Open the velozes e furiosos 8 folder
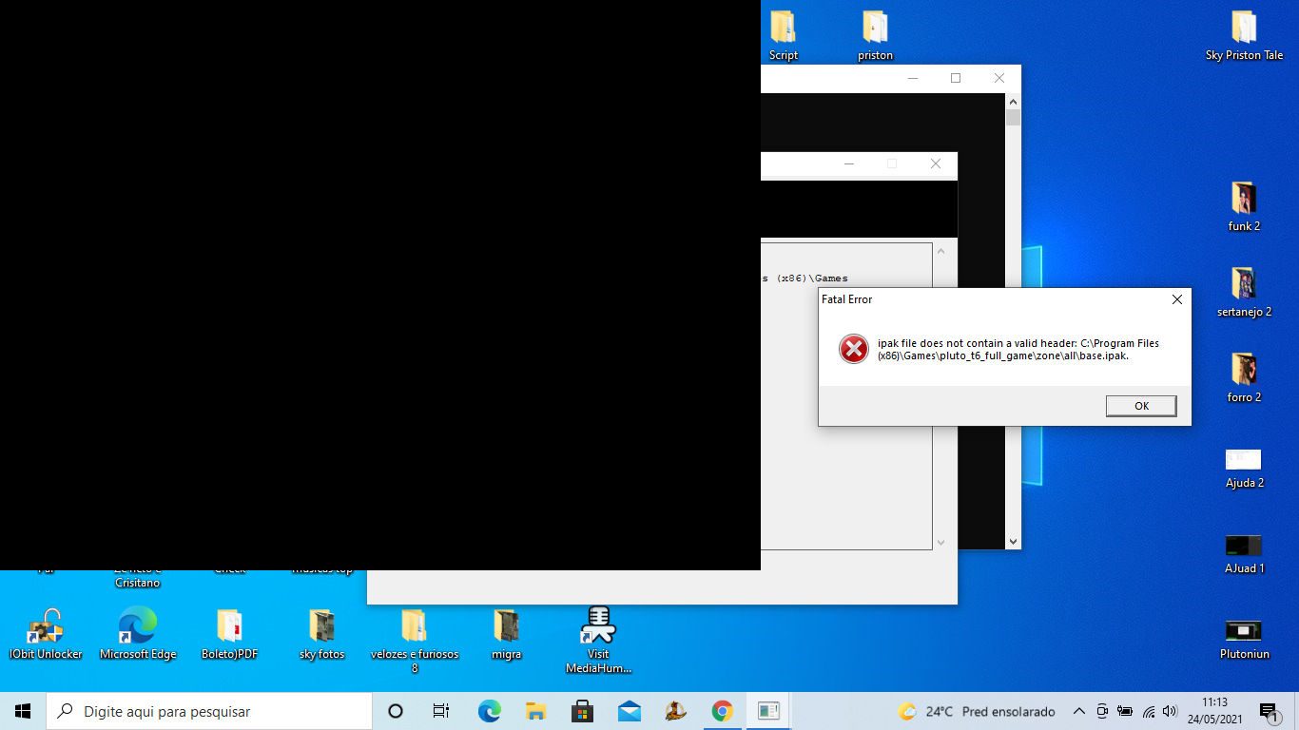 coord(414,641)
